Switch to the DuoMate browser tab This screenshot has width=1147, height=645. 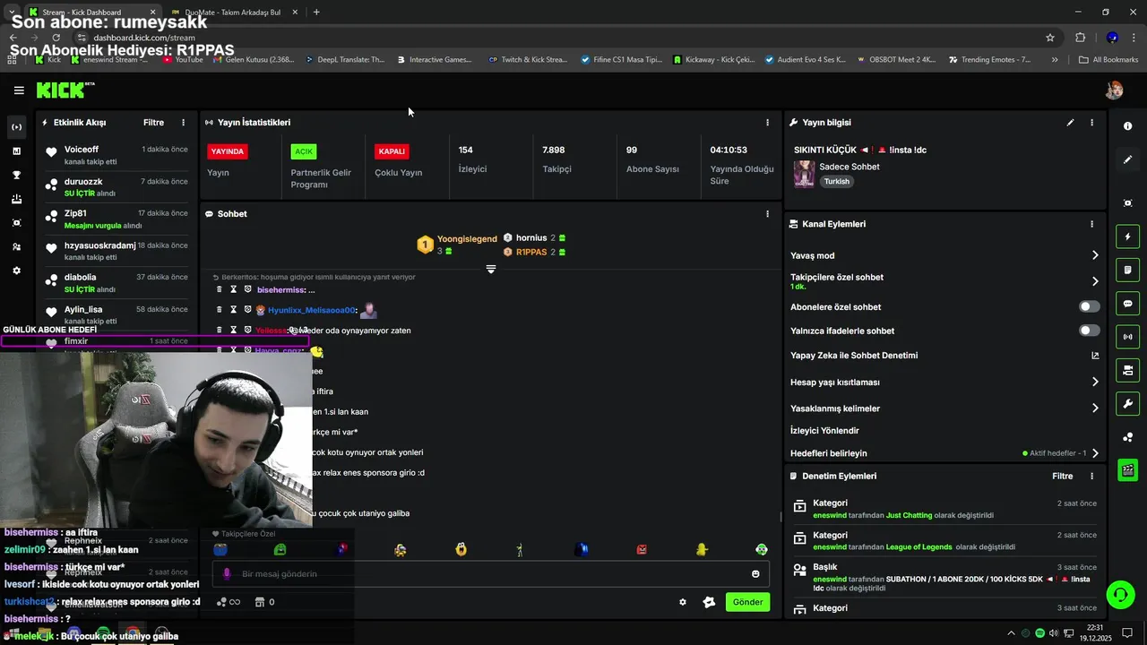[x=231, y=13]
